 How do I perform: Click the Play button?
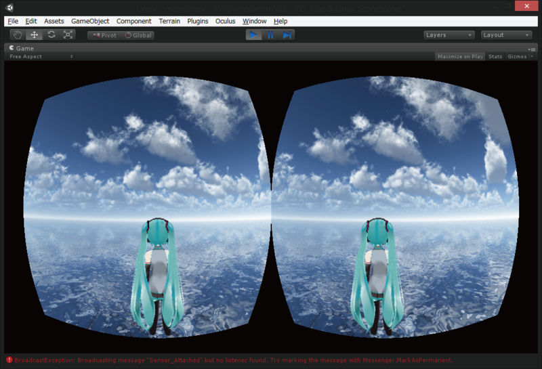(253, 35)
